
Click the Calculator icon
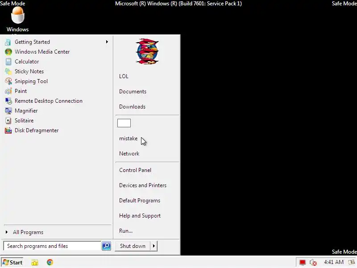8,62
